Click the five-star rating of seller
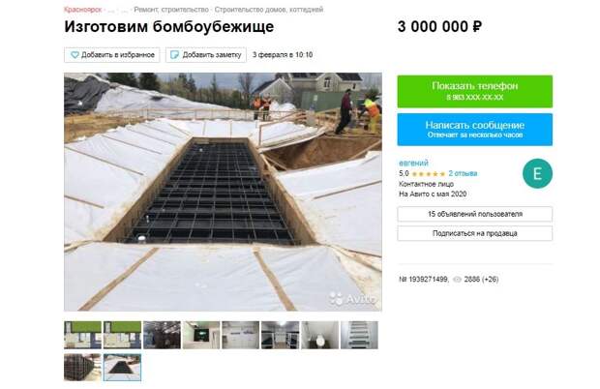600x389 pixels. [429, 174]
